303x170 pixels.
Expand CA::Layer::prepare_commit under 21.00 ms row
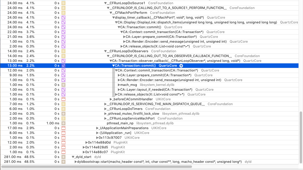click(x=124, y=37)
